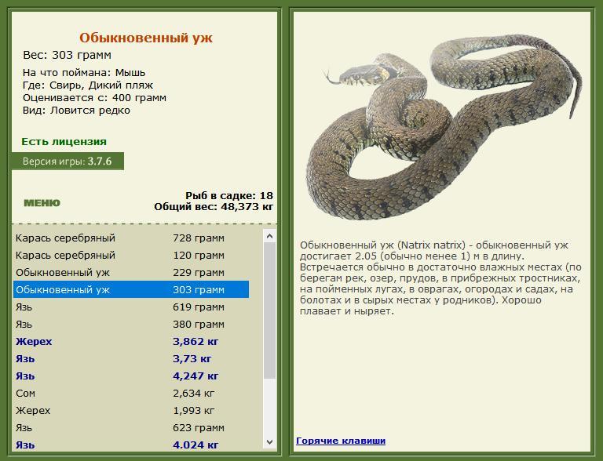
Task: Select Обыкновенный уж 229 грамм row
Action: click(x=131, y=272)
